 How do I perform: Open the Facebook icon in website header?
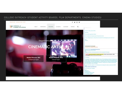coord(72,22)
